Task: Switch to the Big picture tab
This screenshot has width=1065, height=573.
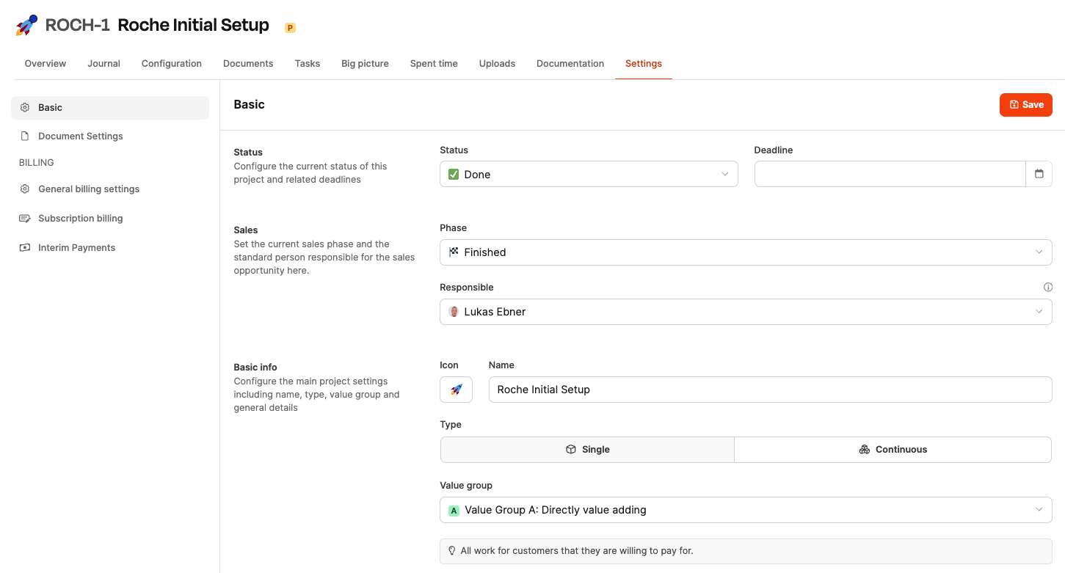Action: [365, 64]
